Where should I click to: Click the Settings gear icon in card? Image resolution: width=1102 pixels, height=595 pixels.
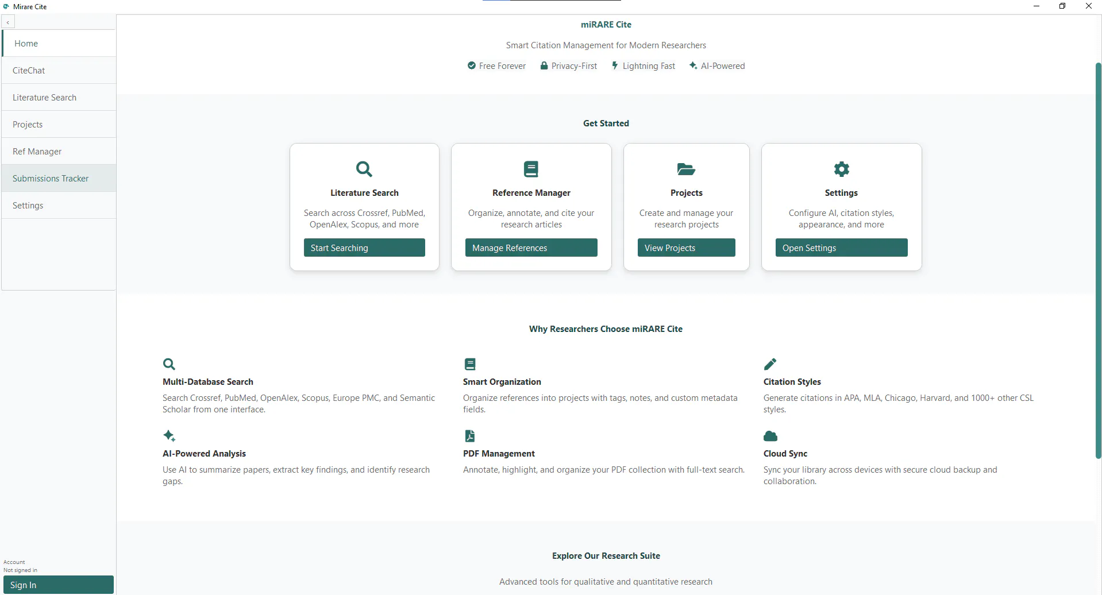[x=841, y=169]
